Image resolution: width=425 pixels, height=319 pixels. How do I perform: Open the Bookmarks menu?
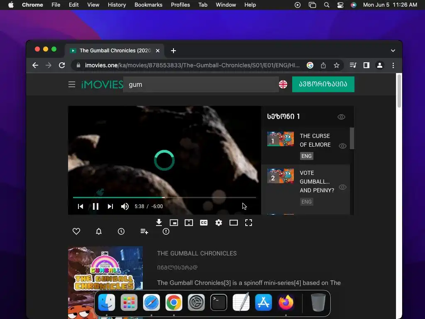(148, 5)
